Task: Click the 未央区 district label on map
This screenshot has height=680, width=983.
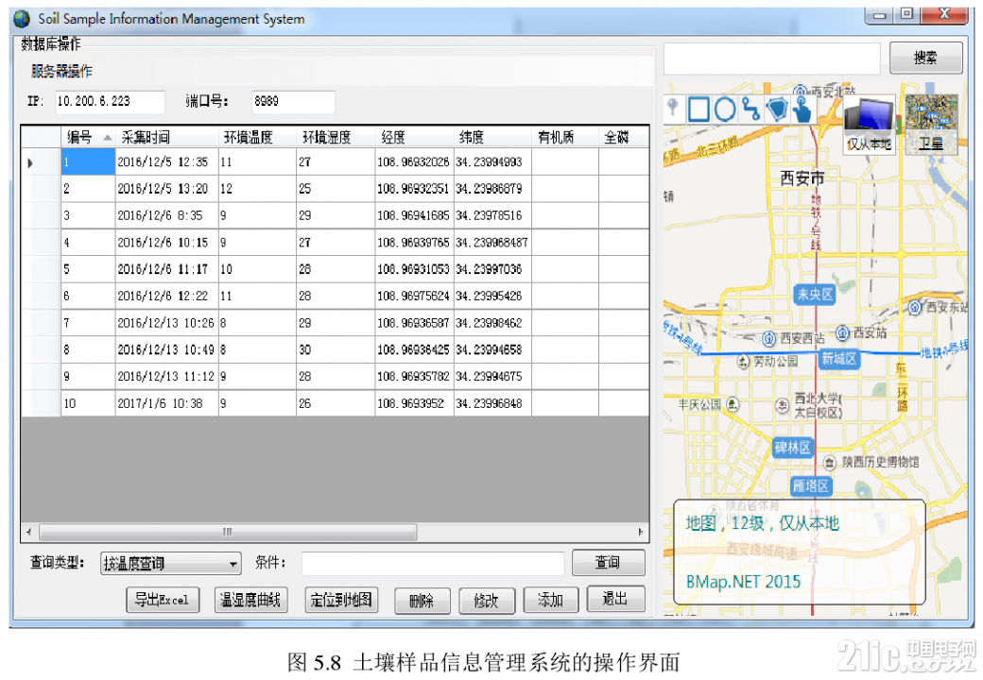Action: (815, 295)
